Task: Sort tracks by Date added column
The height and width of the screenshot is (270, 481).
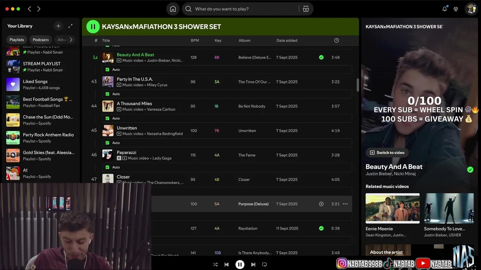Action: (287, 40)
